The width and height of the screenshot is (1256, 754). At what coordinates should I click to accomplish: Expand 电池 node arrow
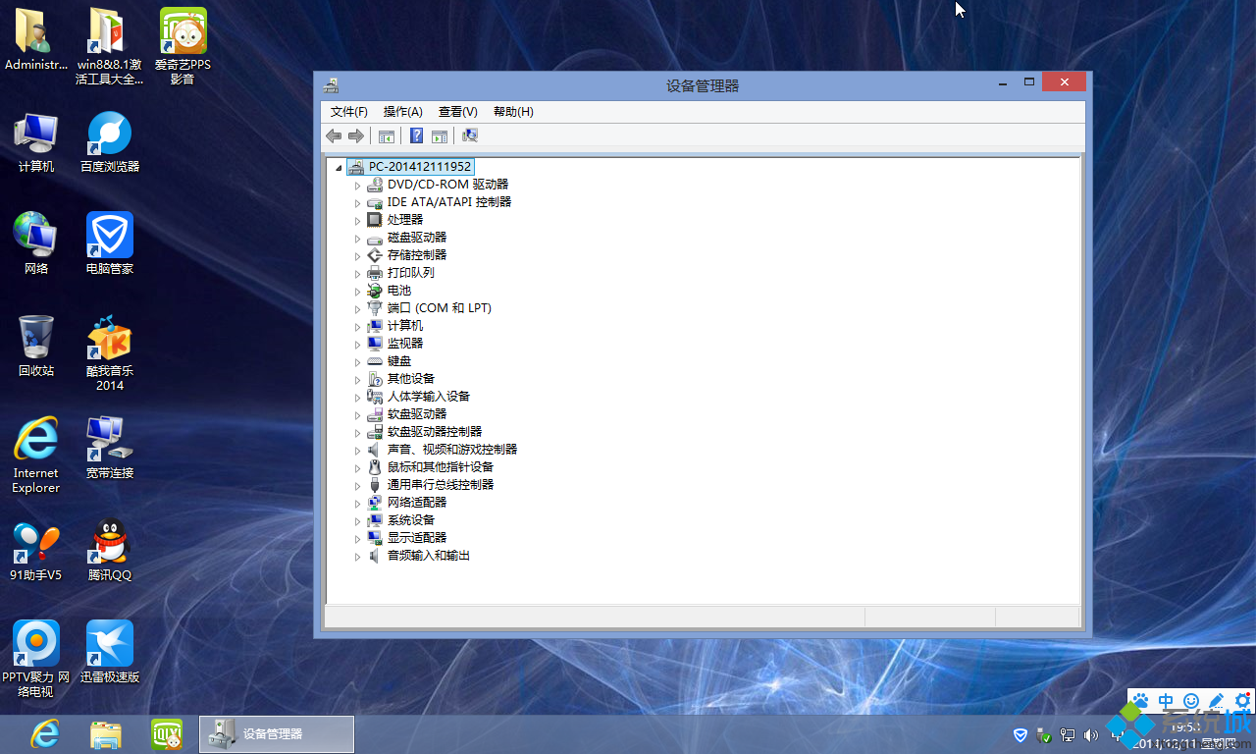click(358, 292)
